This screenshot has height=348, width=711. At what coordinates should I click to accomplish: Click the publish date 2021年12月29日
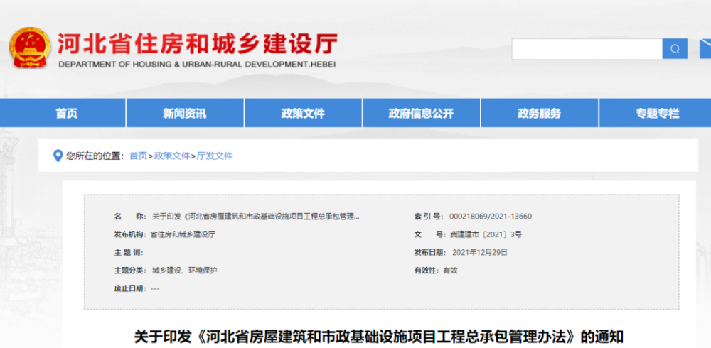(480, 252)
